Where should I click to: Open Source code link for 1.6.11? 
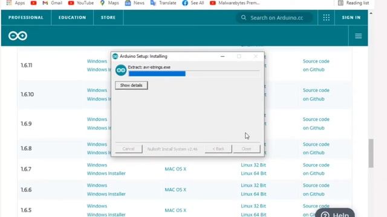316,65
